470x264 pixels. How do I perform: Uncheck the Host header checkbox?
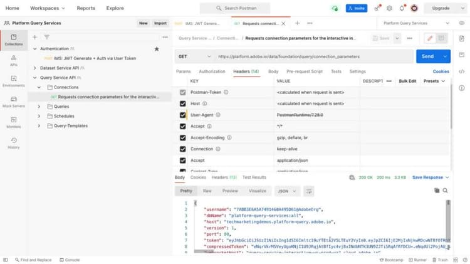click(x=182, y=104)
